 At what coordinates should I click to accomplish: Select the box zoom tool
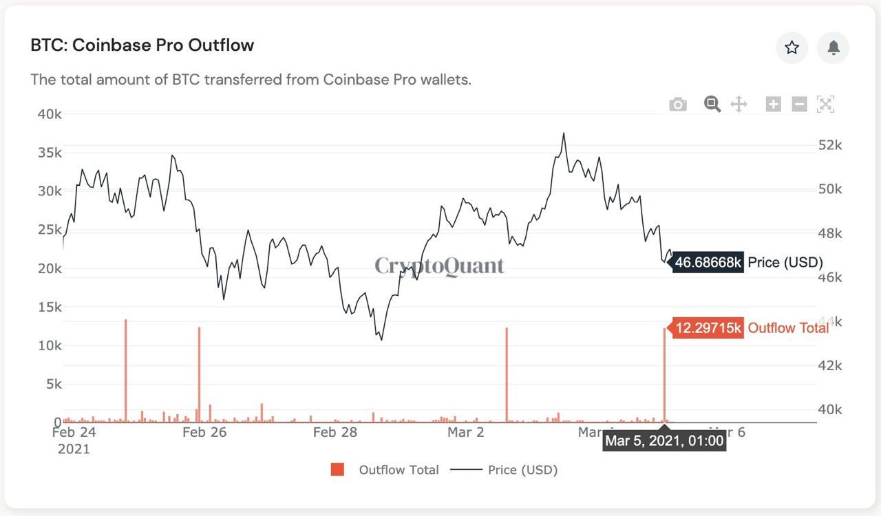[x=712, y=104]
